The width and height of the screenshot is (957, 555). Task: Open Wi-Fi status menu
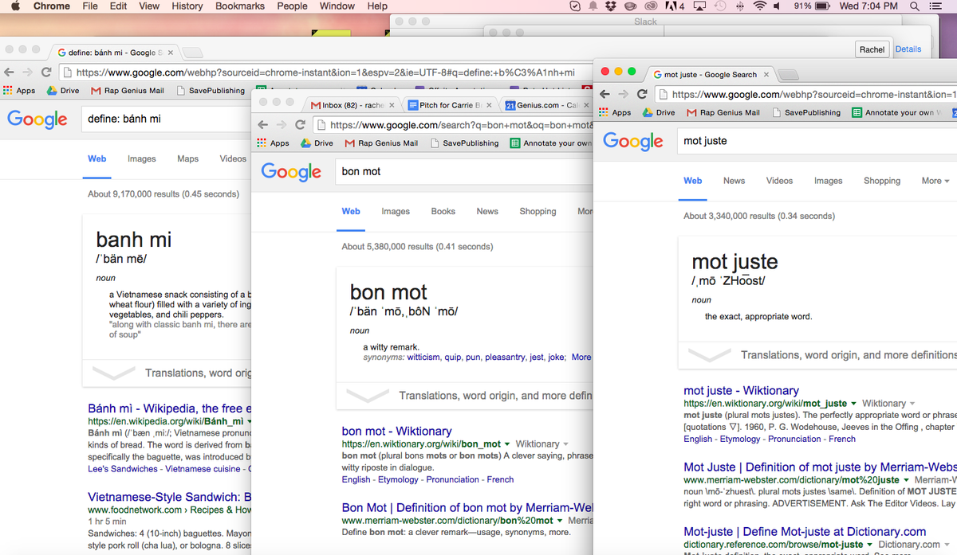tap(759, 6)
